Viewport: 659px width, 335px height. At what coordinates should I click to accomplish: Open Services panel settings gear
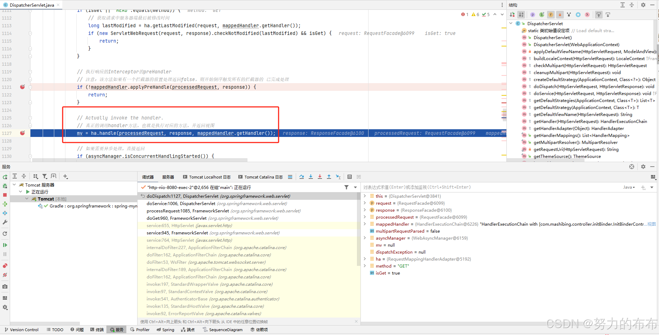point(643,167)
